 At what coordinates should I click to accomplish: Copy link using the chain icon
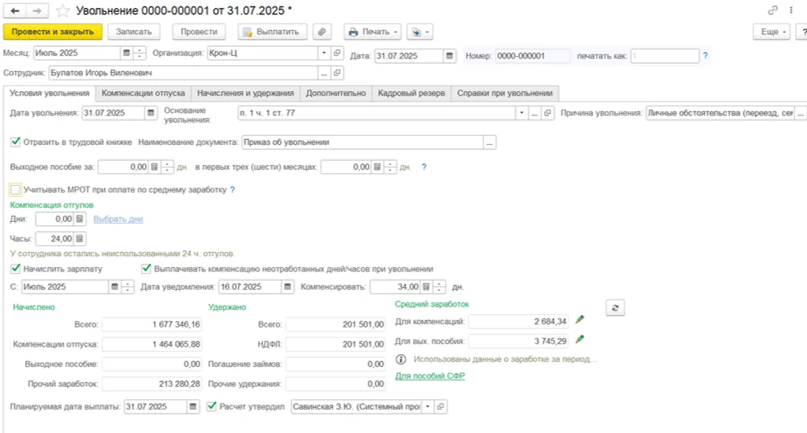(773, 10)
